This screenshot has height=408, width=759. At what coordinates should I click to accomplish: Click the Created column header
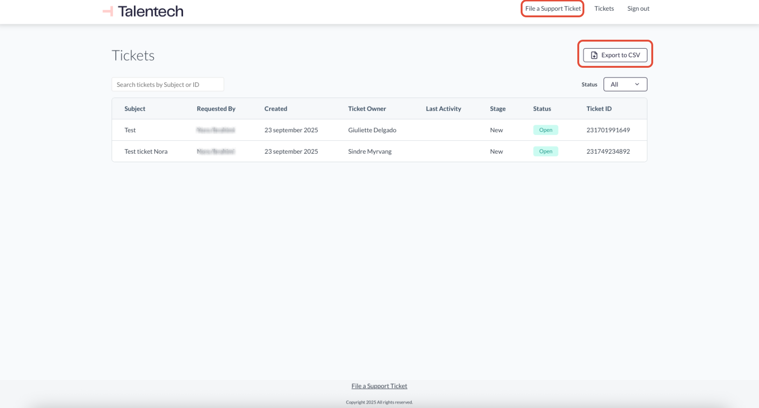(276, 109)
